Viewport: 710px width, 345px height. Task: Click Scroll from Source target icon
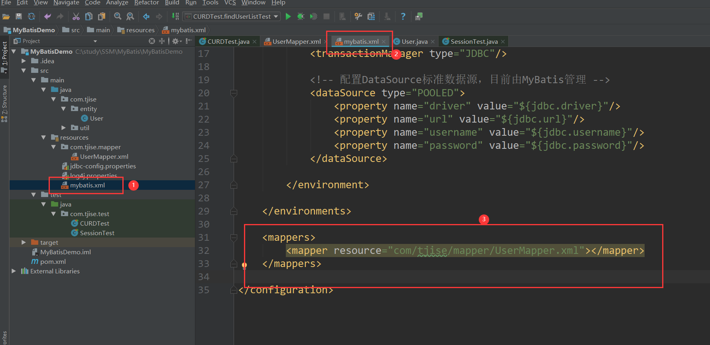[x=151, y=41]
